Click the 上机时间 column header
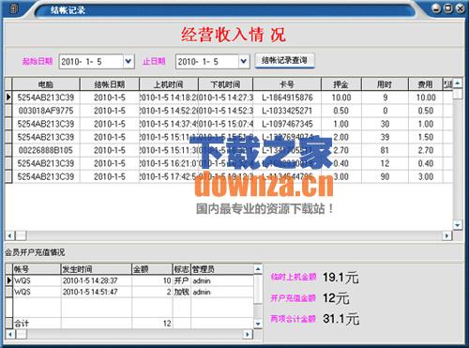Image resolution: width=469 pixels, height=348 pixels. [169, 84]
